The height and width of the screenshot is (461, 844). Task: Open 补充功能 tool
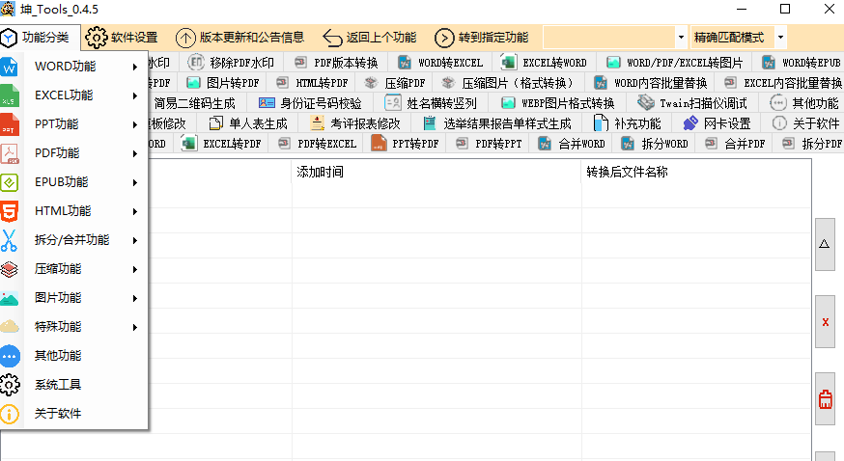[x=627, y=123]
